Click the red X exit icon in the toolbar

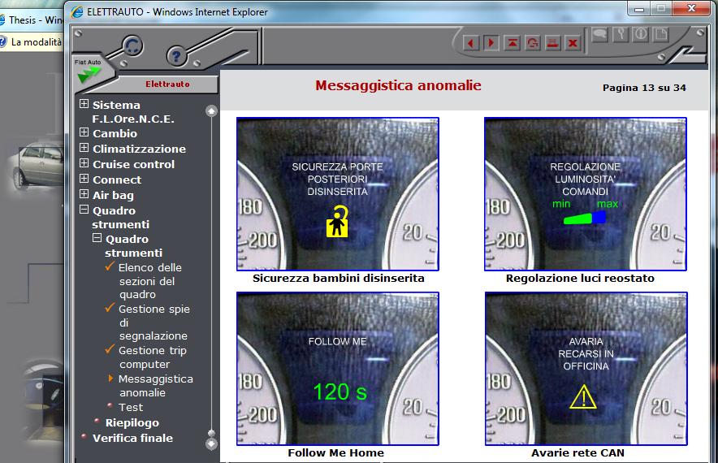[x=573, y=44]
